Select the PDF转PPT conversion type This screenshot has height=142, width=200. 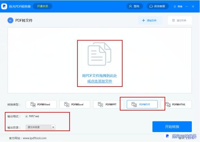coord(108,104)
